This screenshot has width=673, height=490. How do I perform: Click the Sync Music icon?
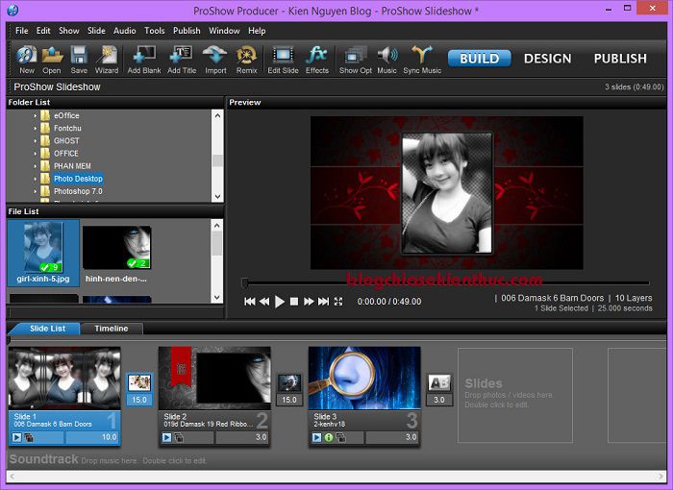(x=422, y=60)
